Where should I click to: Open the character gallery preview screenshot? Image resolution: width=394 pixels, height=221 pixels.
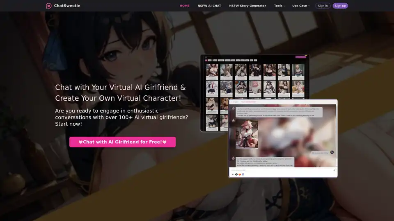coord(254,78)
